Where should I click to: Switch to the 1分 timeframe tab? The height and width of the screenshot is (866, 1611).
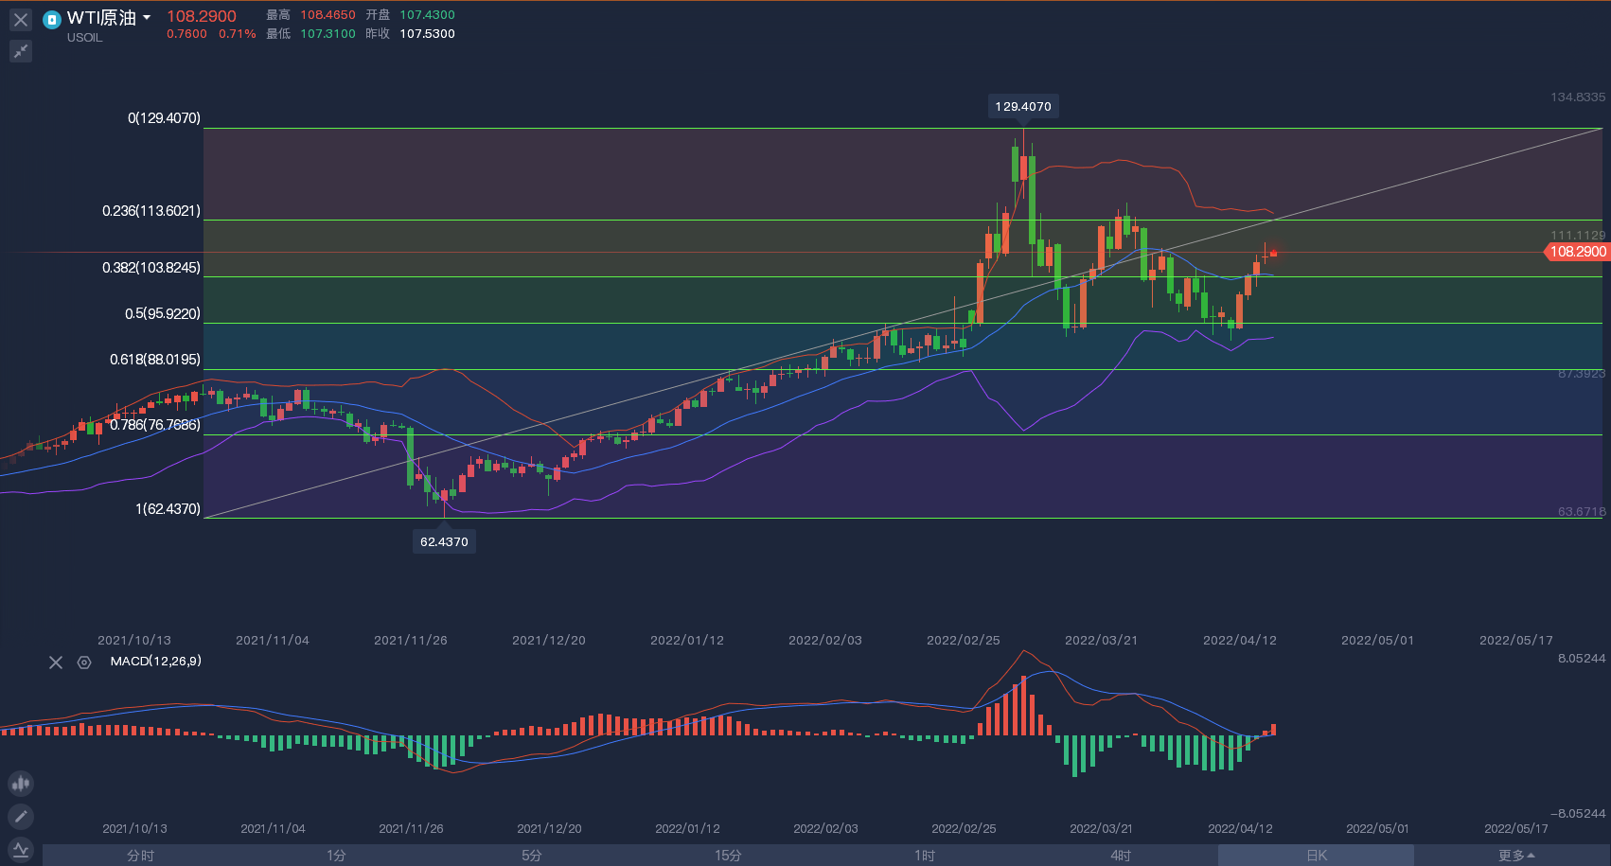pos(336,856)
